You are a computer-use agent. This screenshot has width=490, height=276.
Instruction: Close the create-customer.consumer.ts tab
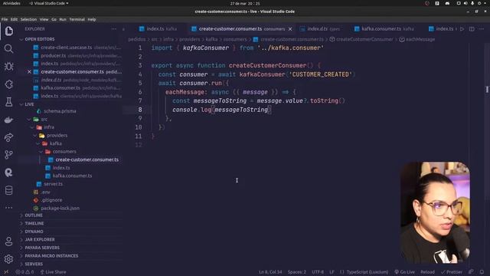click(290, 29)
